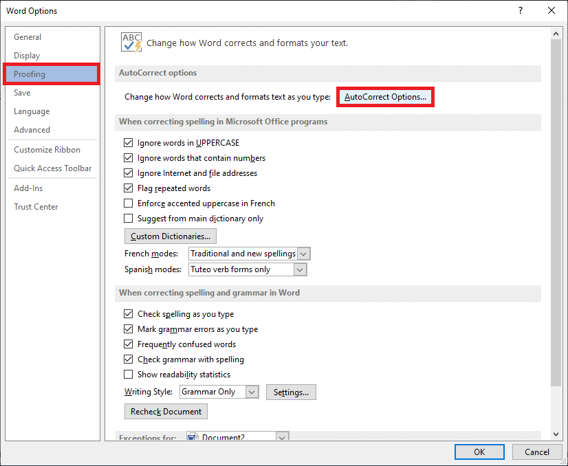Image resolution: width=568 pixels, height=466 pixels.
Task: Select the General category
Action: 52,37
